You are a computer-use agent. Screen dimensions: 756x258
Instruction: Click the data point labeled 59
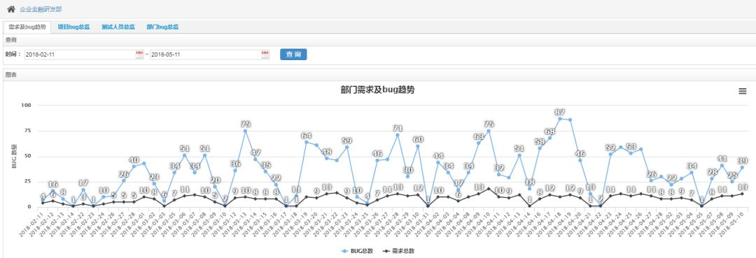pos(346,147)
